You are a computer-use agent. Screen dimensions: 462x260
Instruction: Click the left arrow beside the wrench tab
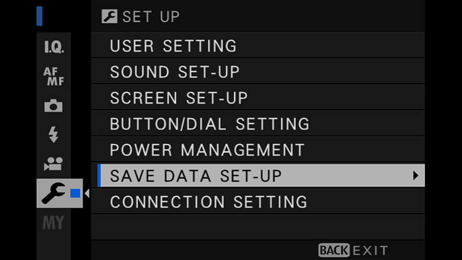click(x=87, y=194)
